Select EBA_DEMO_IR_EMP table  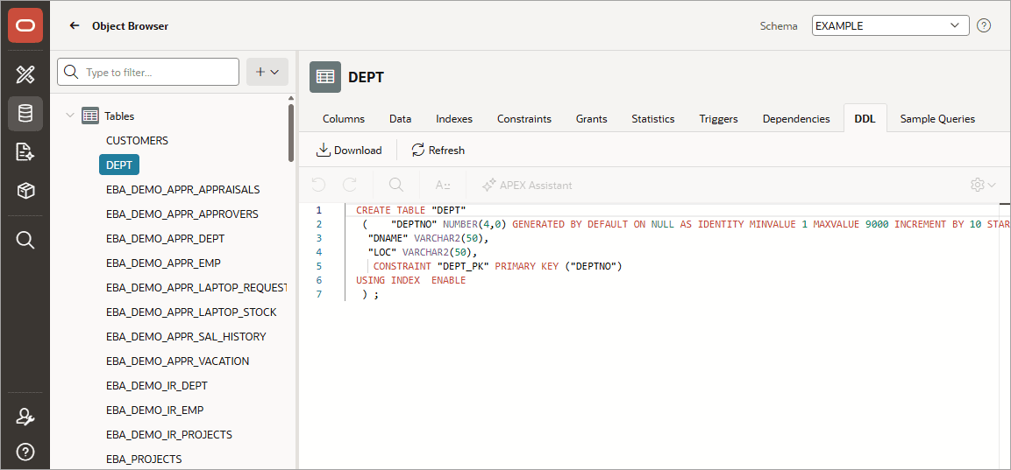(154, 410)
